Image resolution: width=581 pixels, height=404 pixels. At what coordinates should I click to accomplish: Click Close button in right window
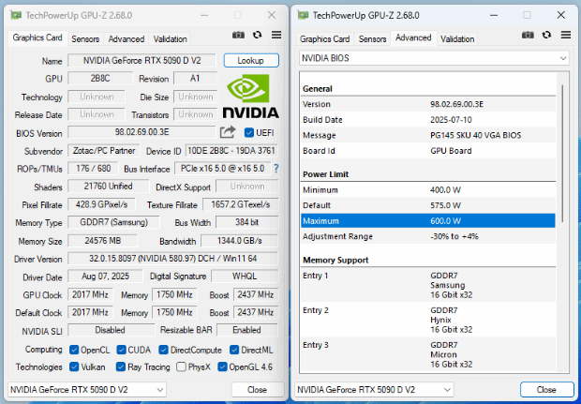pos(546,390)
